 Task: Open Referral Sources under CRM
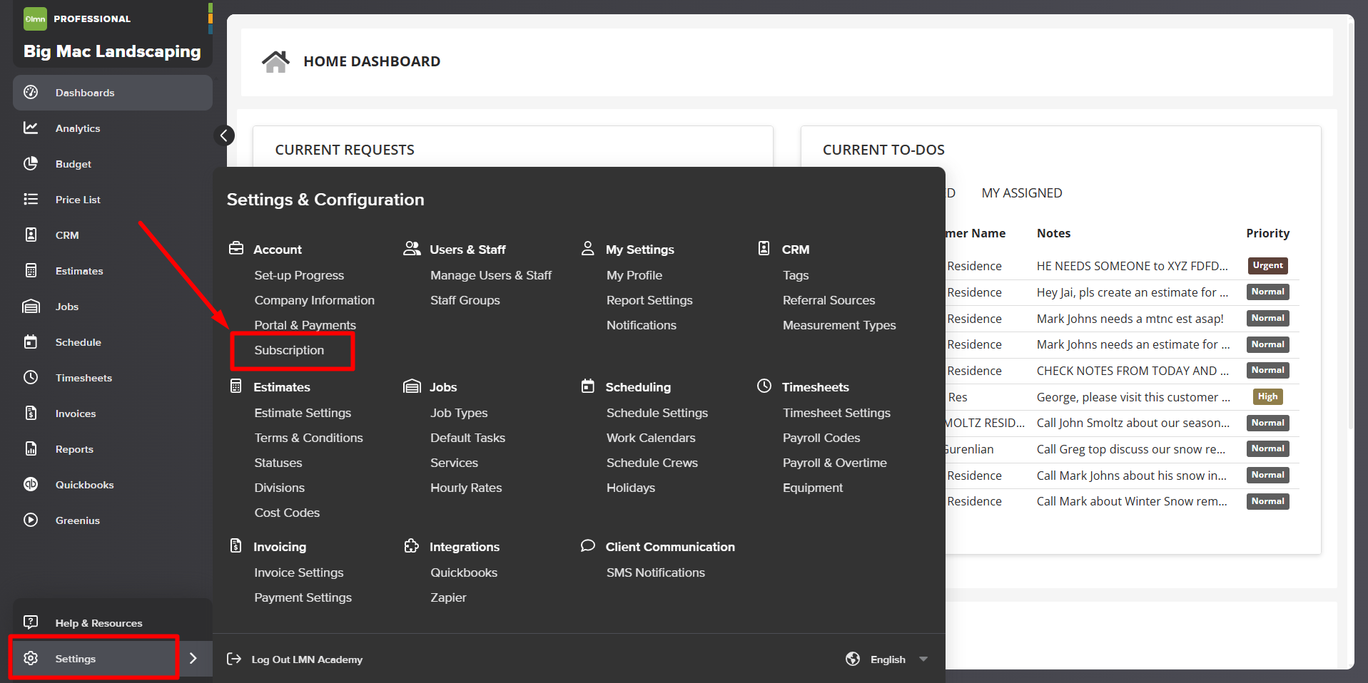pyautogui.click(x=829, y=300)
